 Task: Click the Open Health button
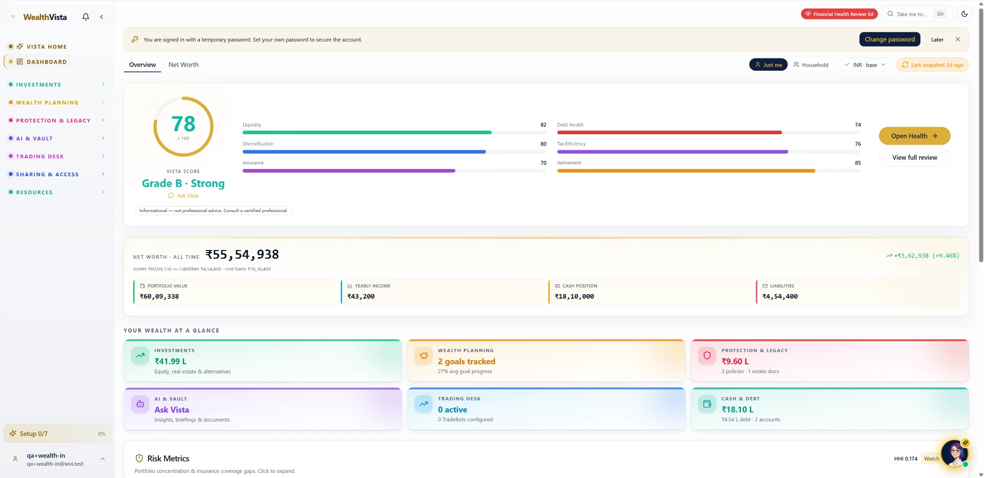coord(914,136)
